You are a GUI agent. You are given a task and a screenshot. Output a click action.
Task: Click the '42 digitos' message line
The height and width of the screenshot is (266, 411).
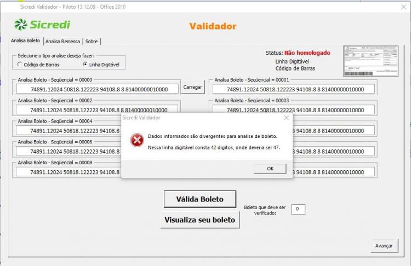point(214,148)
